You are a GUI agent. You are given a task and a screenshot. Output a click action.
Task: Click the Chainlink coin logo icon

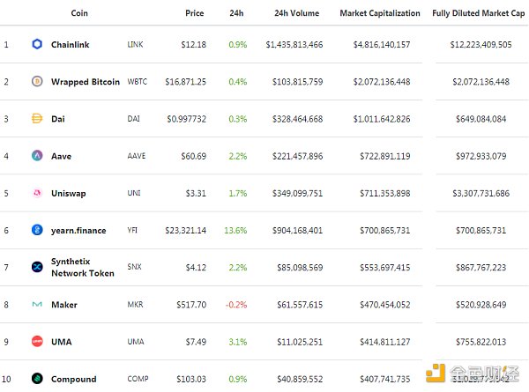coord(37,44)
